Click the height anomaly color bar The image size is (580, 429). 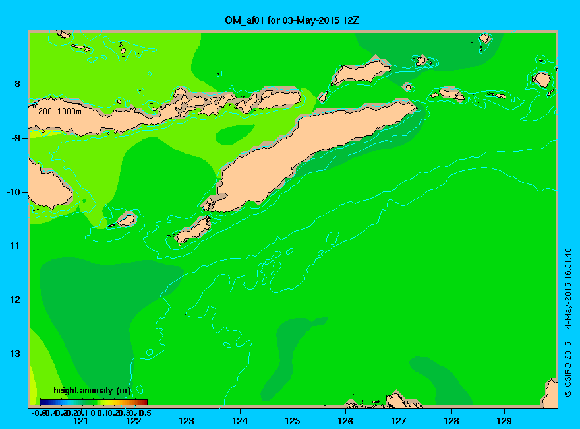[x=94, y=402]
